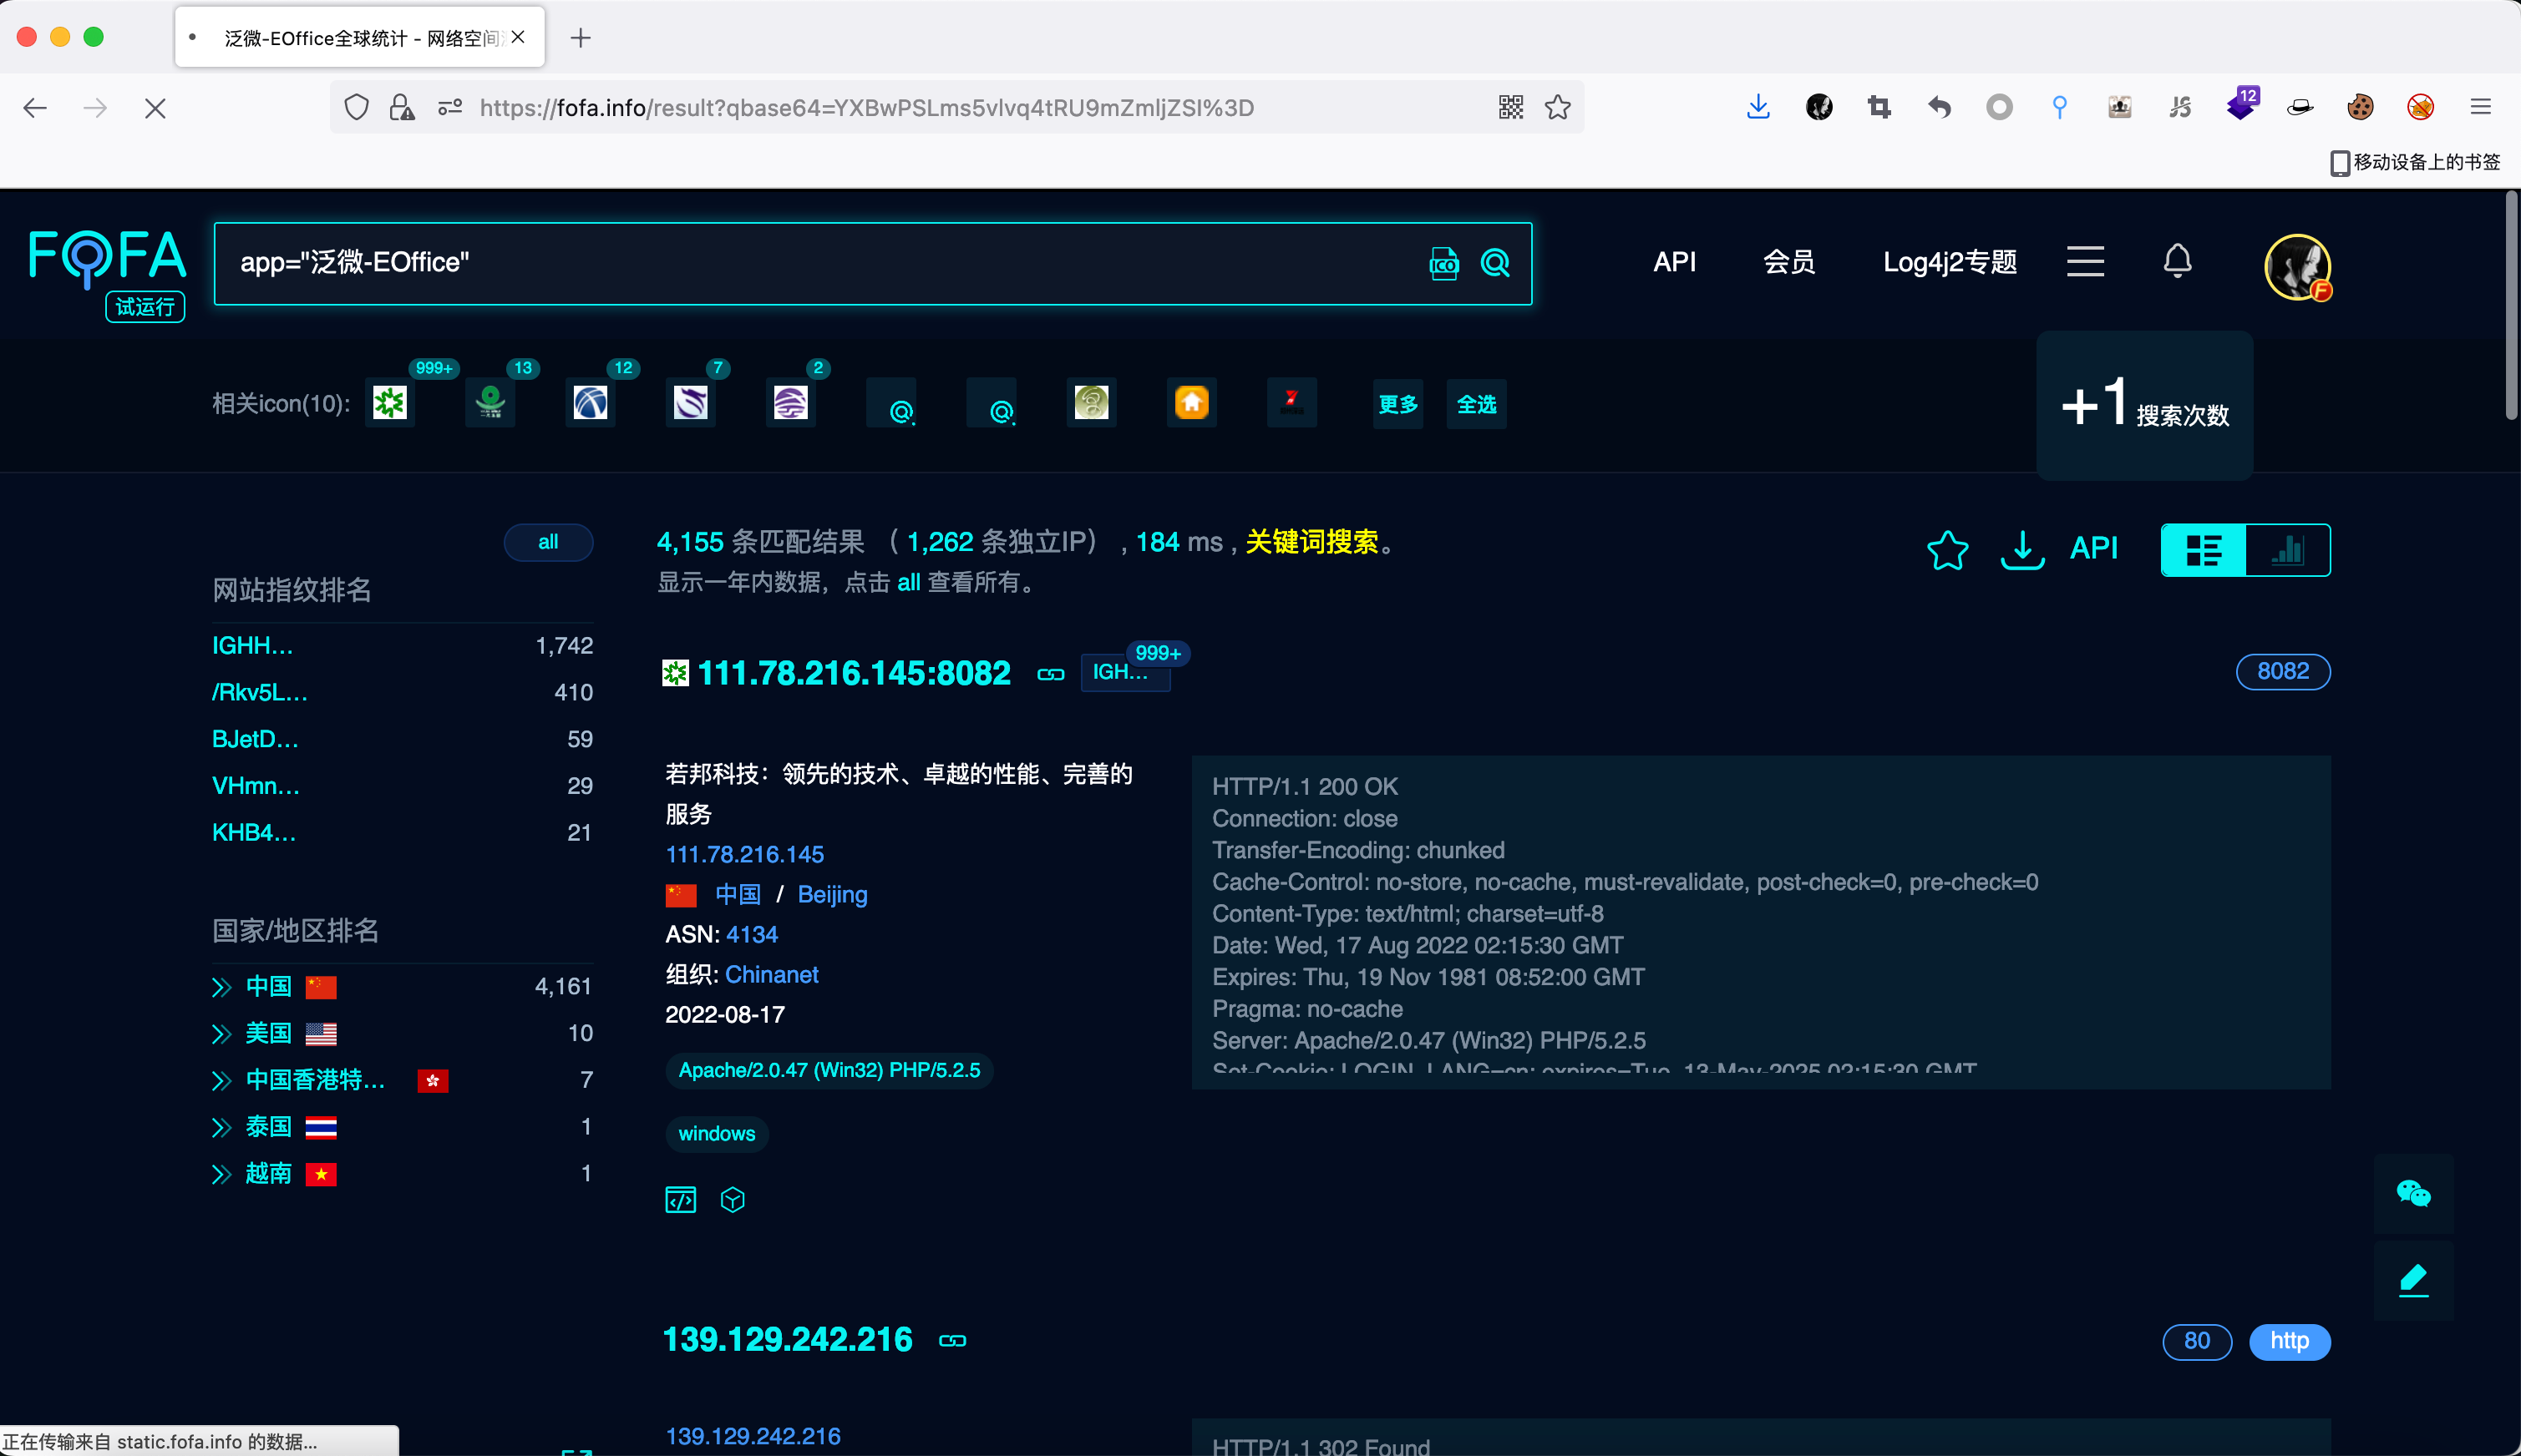Select the related icon with badge 7

pos(690,403)
